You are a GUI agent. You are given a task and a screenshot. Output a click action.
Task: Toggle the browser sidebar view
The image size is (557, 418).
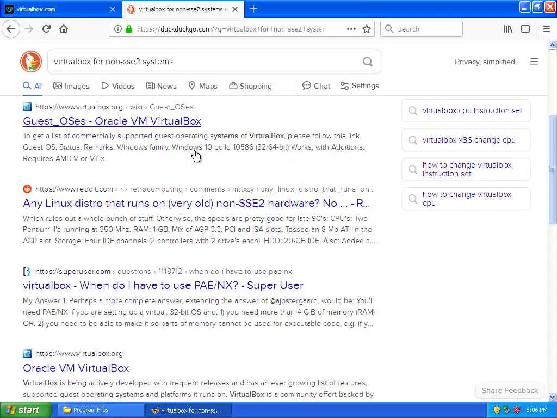pyautogui.click(x=525, y=29)
